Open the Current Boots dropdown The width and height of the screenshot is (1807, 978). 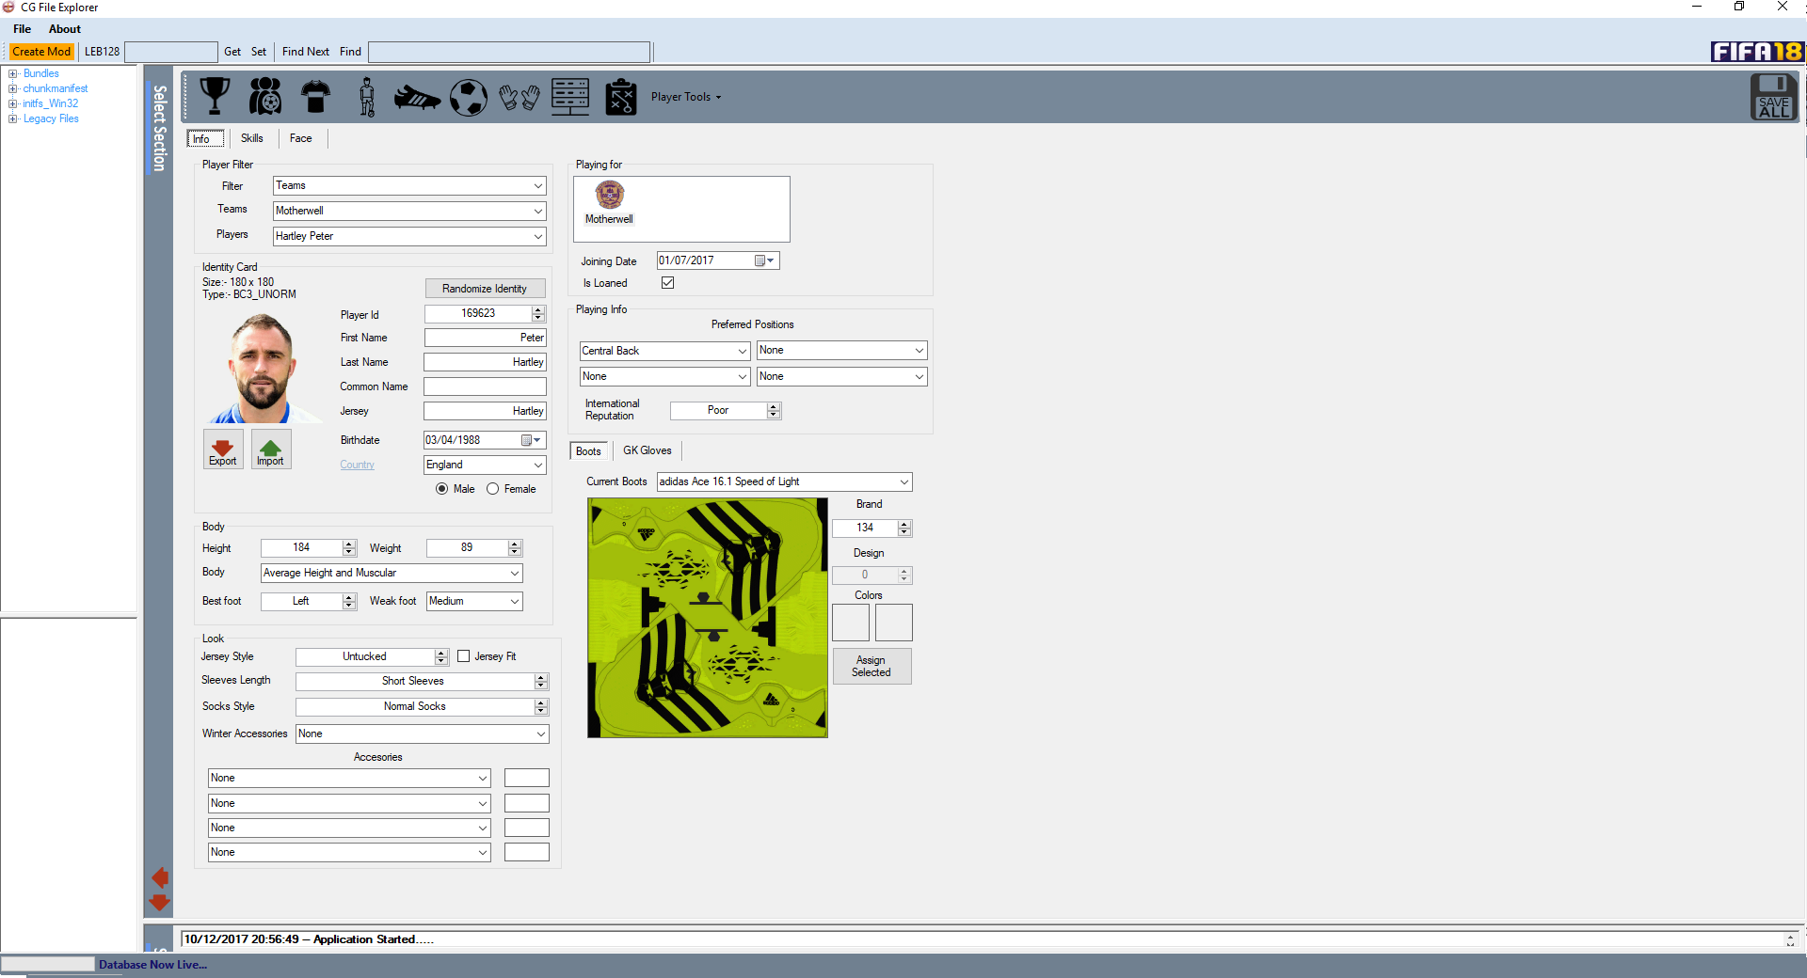coord(784,481)
